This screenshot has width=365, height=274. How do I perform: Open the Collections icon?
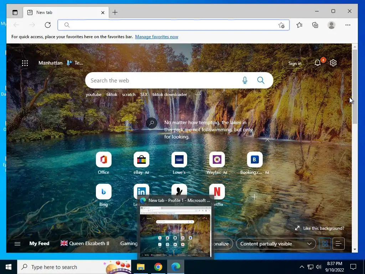[x=315, y=25]
